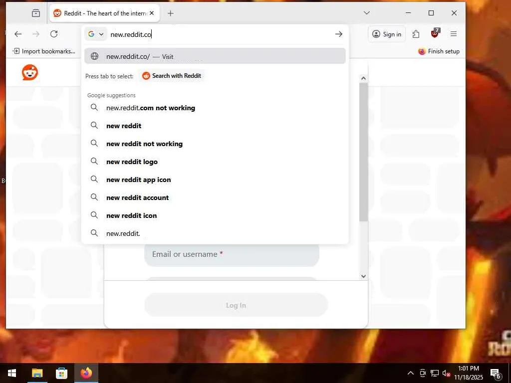Click the login dialog scroll up arrow
Image resolution: width=511 pixels, height=383 pixels.
coord(363,78)
